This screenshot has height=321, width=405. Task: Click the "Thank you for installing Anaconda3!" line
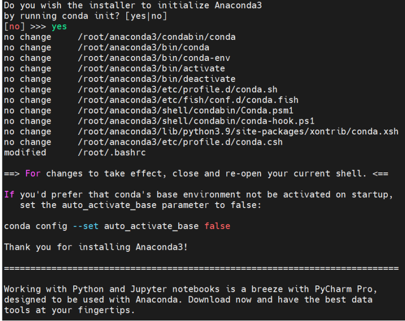(x=96, y=247)
